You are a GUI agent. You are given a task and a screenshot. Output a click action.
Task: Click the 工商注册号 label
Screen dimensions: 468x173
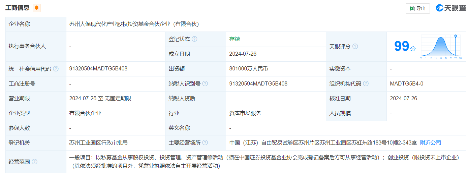(22, 83)
